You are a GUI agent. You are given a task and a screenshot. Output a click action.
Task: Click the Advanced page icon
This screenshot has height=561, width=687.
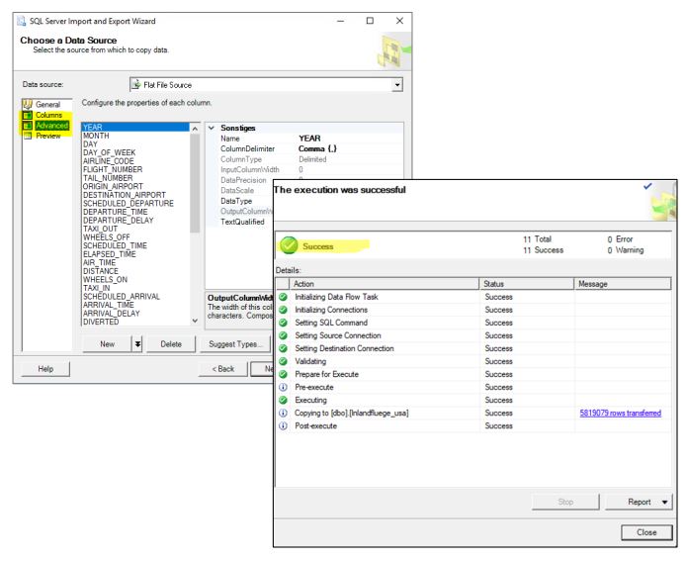pyautogui.click(x=27, y=126)
